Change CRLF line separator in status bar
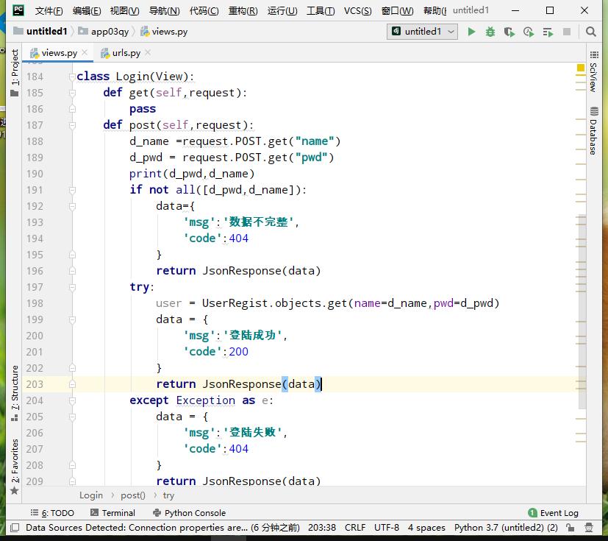The image size is (608, 541). [354, 527]
